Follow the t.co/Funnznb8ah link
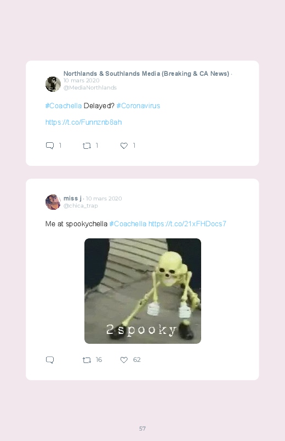The width and height of the screenshot is (285, 441). tap(83, 122)
